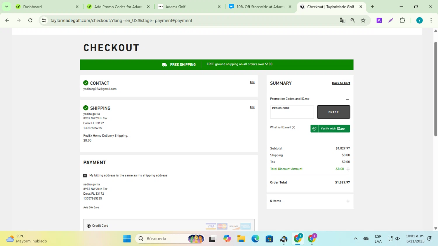Click the browser back arrow
Screen dimensions: 438x246
click(x=7, y=20)
